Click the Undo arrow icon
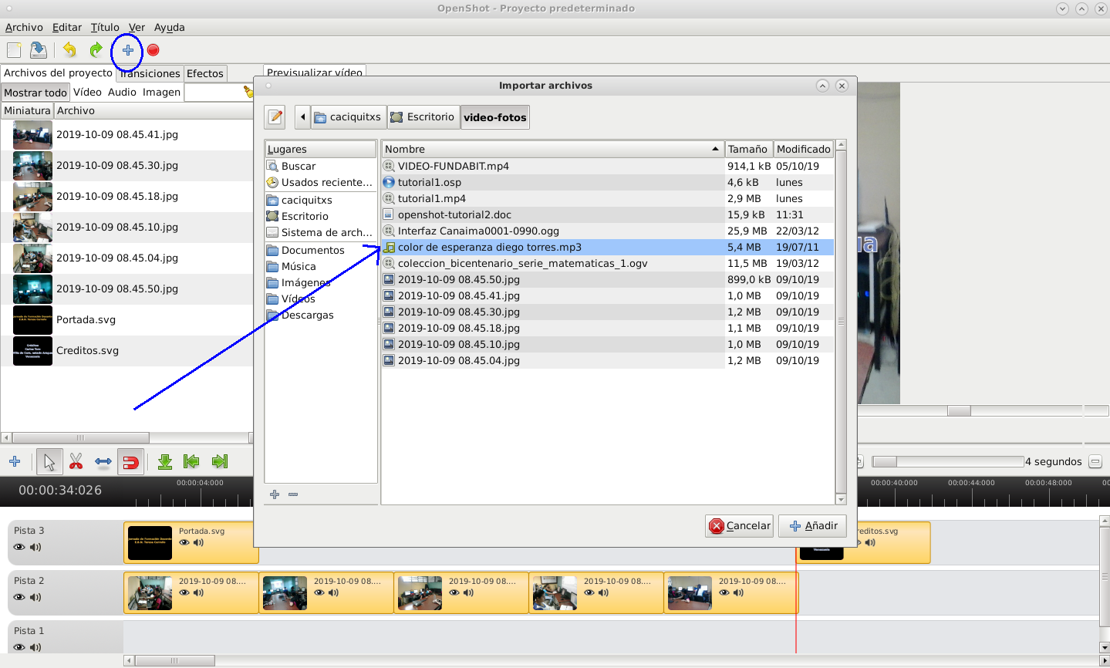This screenshot has height=668, width=1110. click(69, 50)
